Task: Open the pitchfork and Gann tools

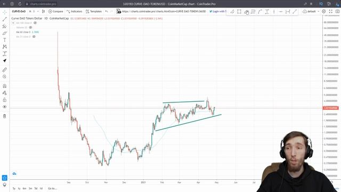Action: [x=5, y=26]
